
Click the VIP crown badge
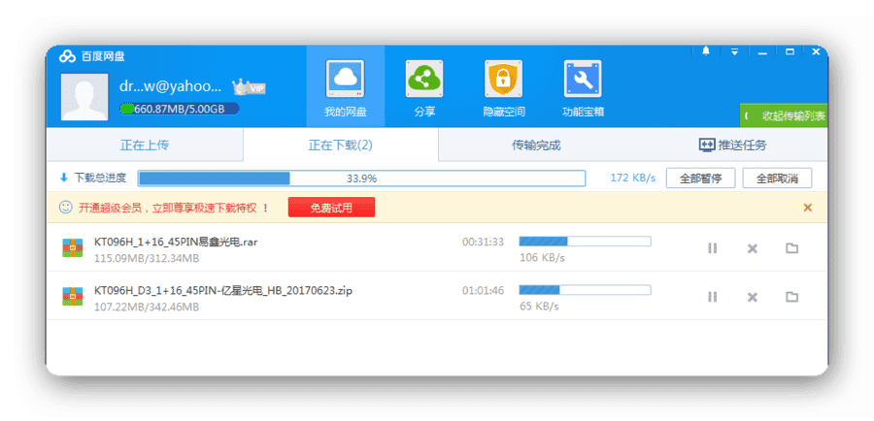point(248,87)
